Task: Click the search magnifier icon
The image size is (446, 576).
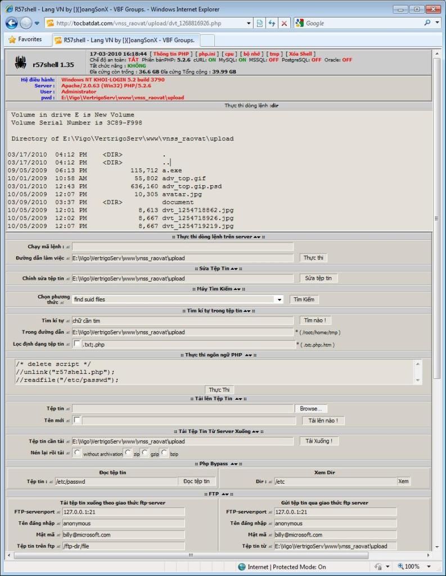Action: tap(429, 23)
